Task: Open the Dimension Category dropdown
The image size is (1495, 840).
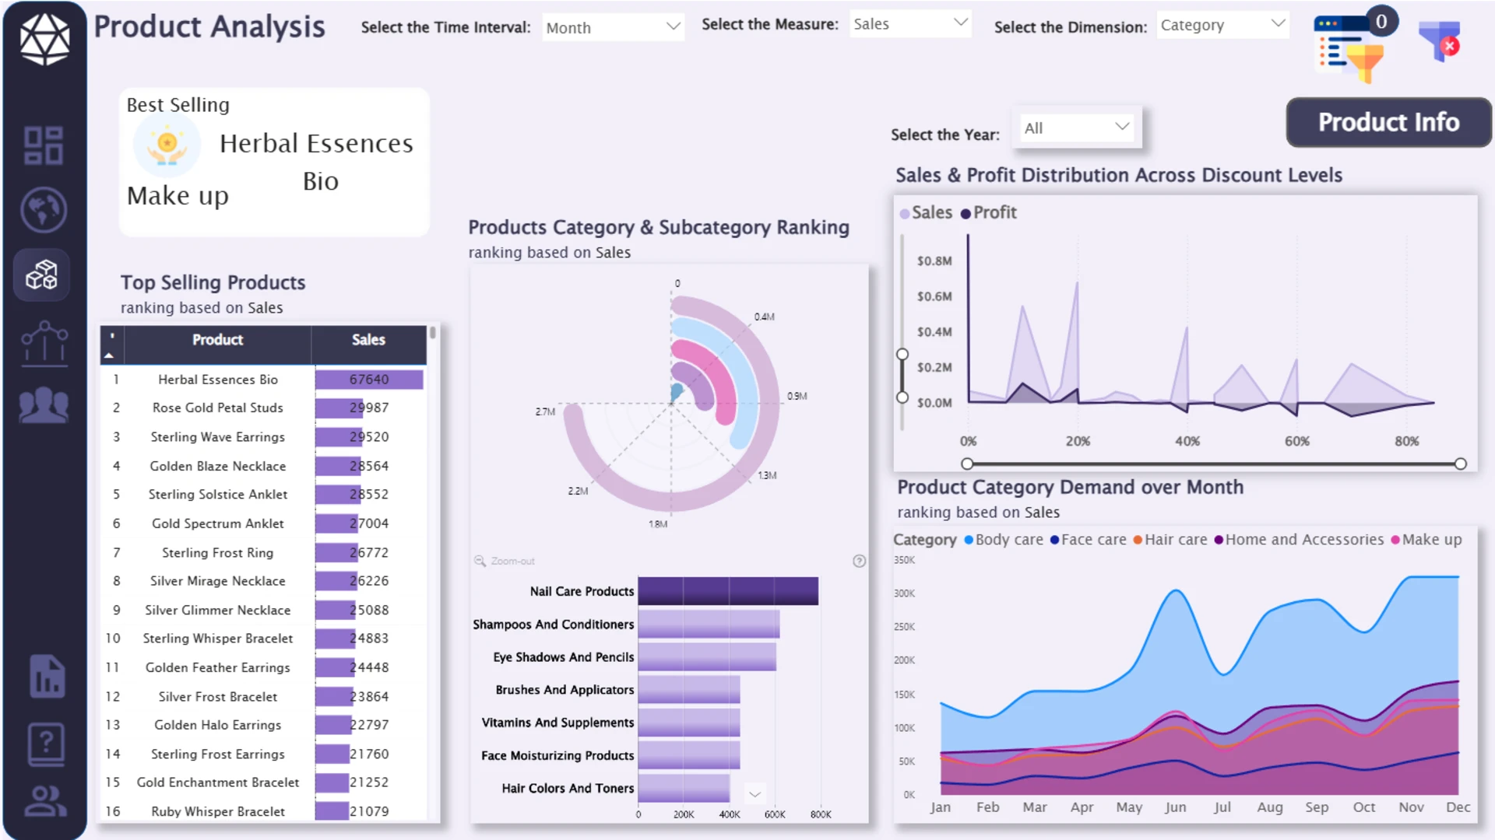Action: 1222,25
